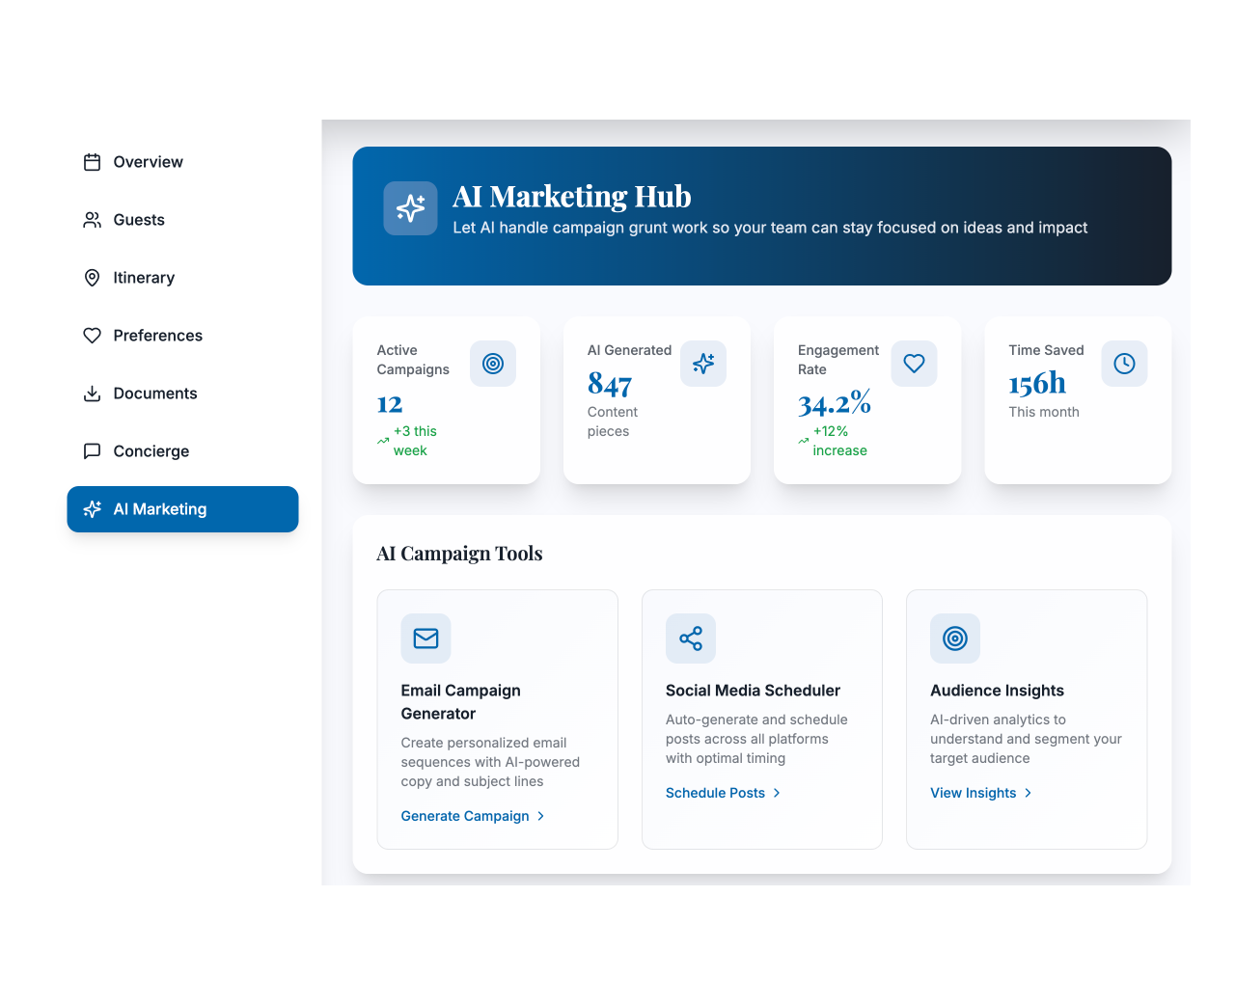Click the Concierge chat bubble icon
Viewport: 1235px width, 1005px height.
click(x=92, y=451)
